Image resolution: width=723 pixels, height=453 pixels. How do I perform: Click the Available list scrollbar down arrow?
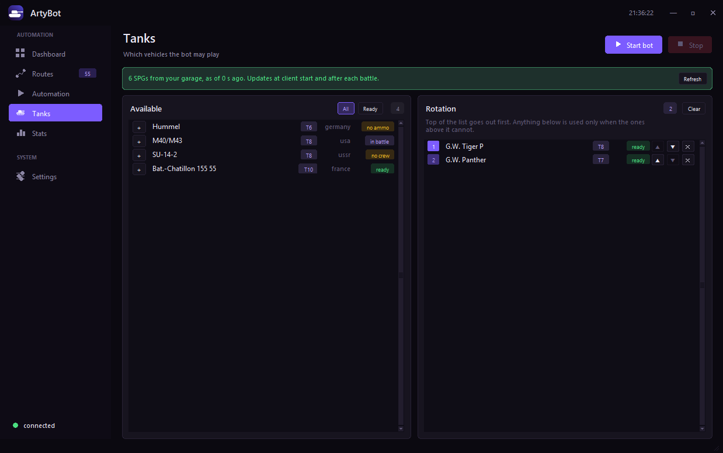pyautogui.click(x=401, y=428)
